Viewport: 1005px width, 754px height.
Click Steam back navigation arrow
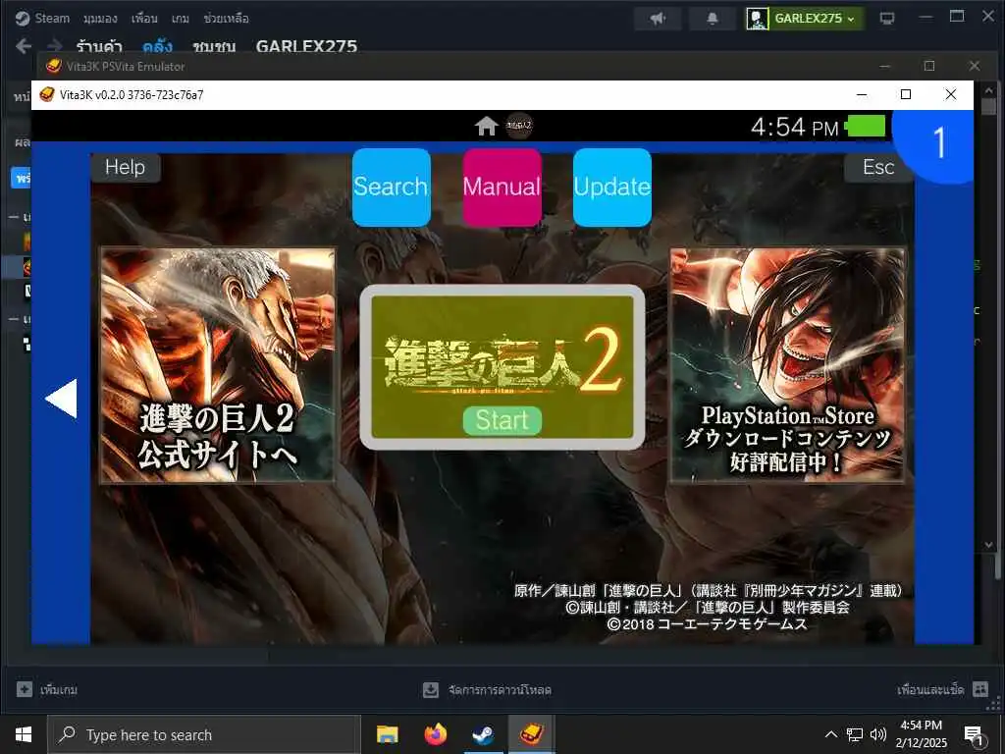point(24,46)
